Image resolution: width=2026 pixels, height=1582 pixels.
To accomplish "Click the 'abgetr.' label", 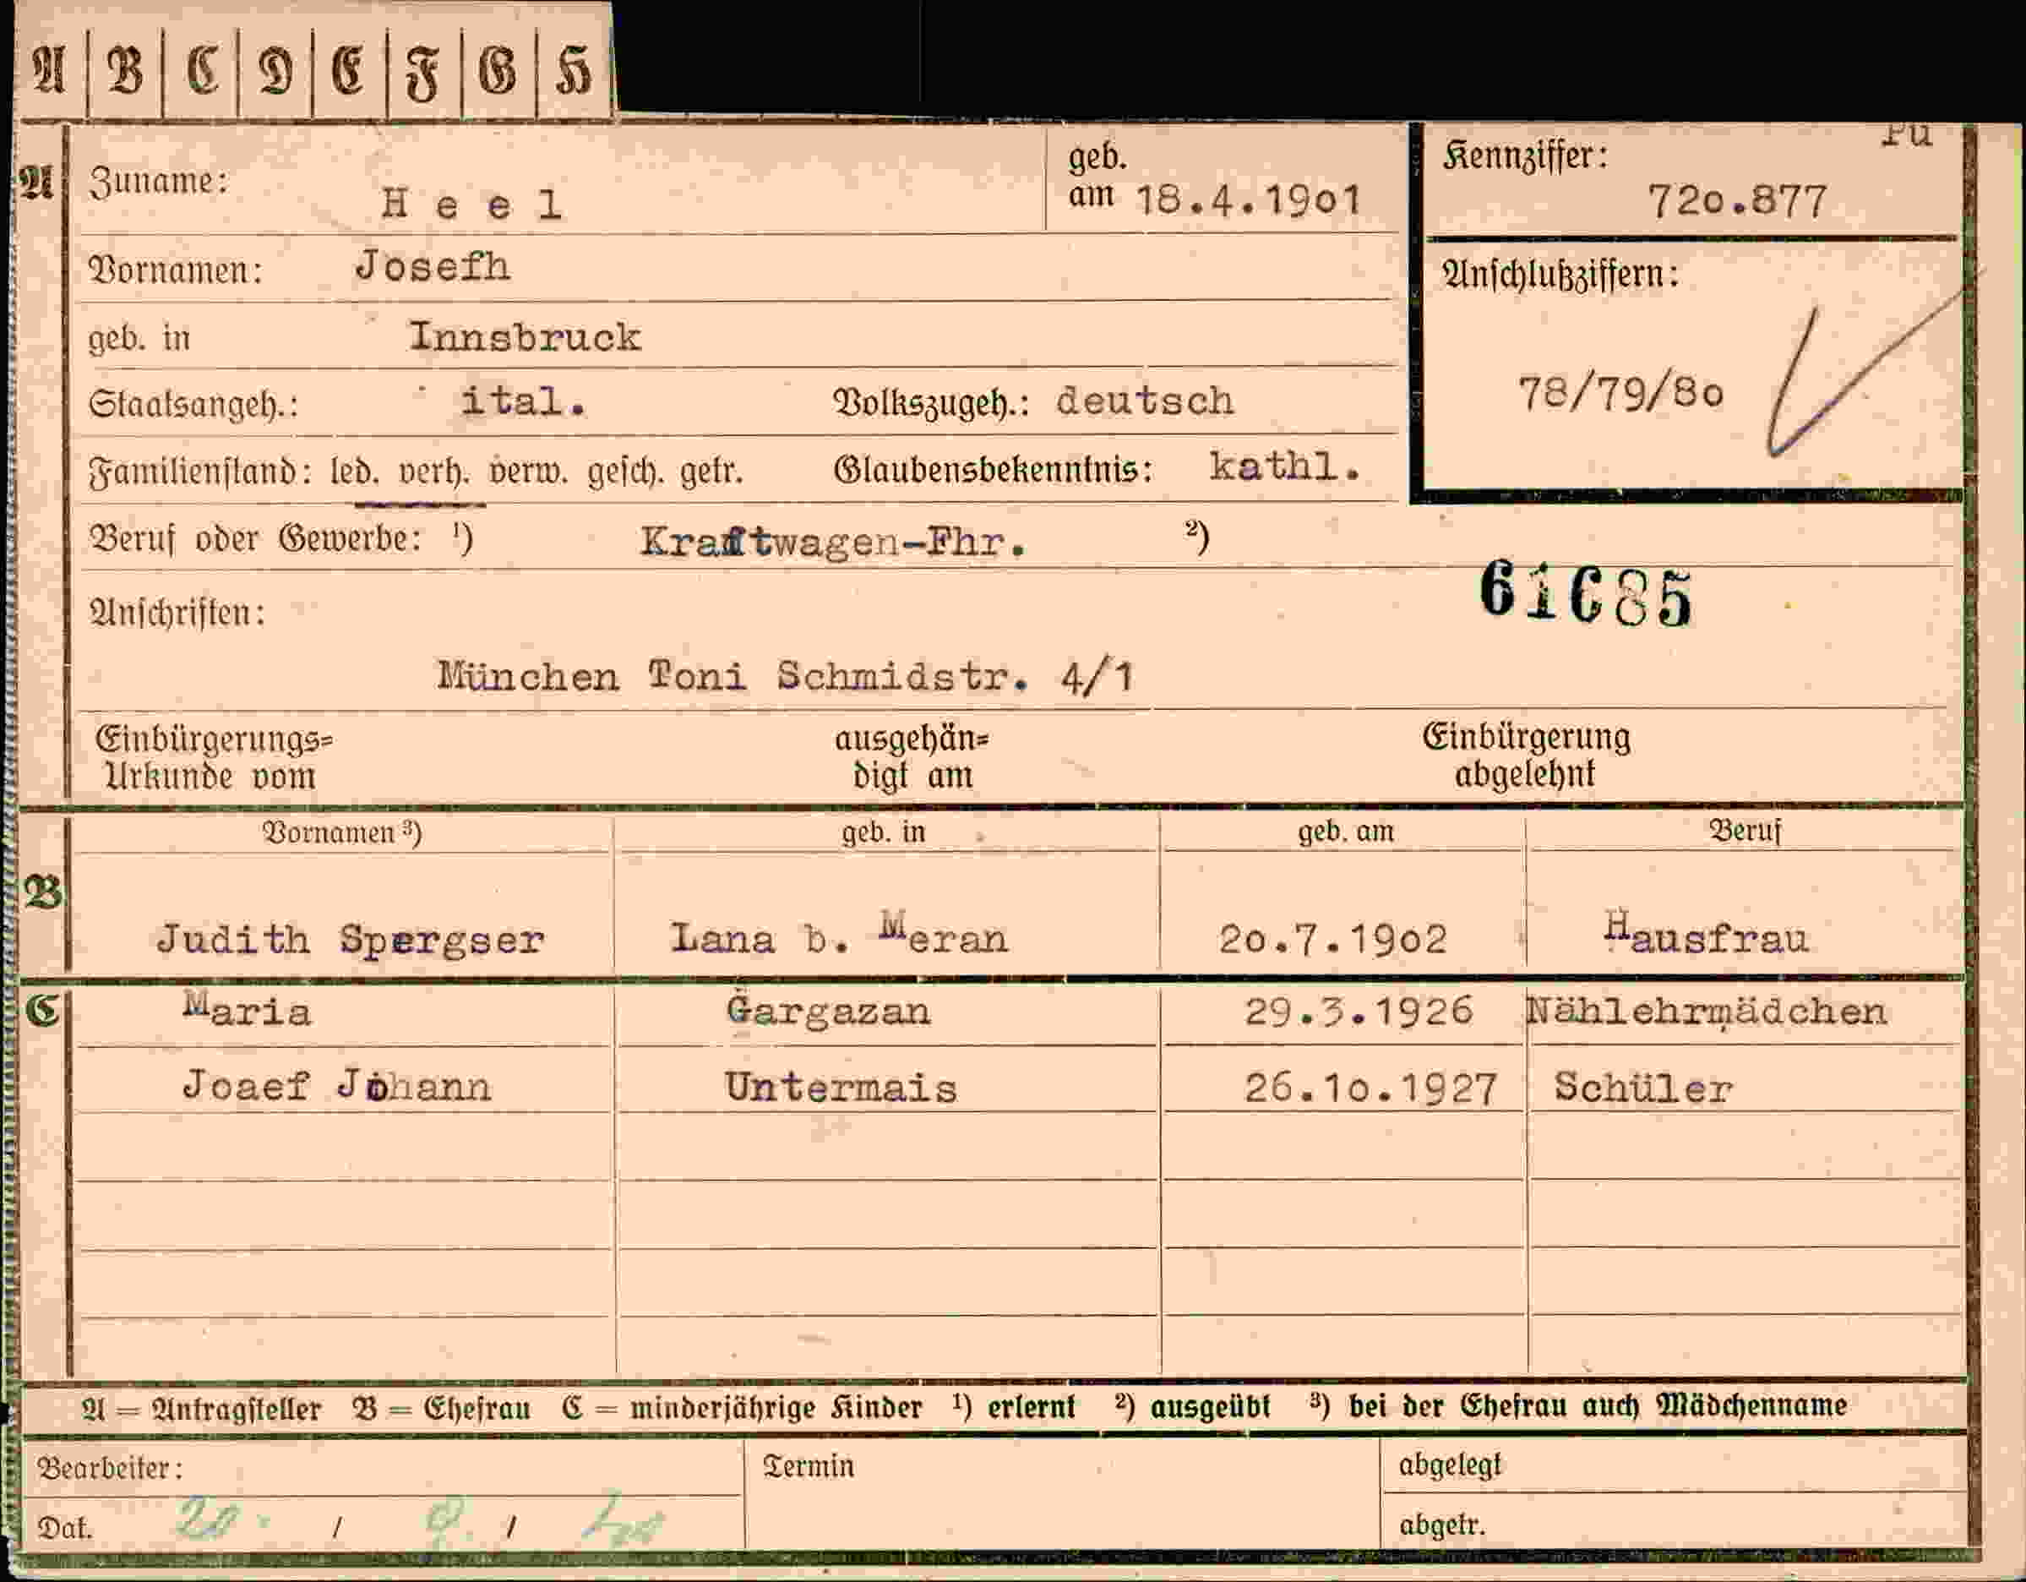I will pyautogui.click(x=1441, y=1525).
